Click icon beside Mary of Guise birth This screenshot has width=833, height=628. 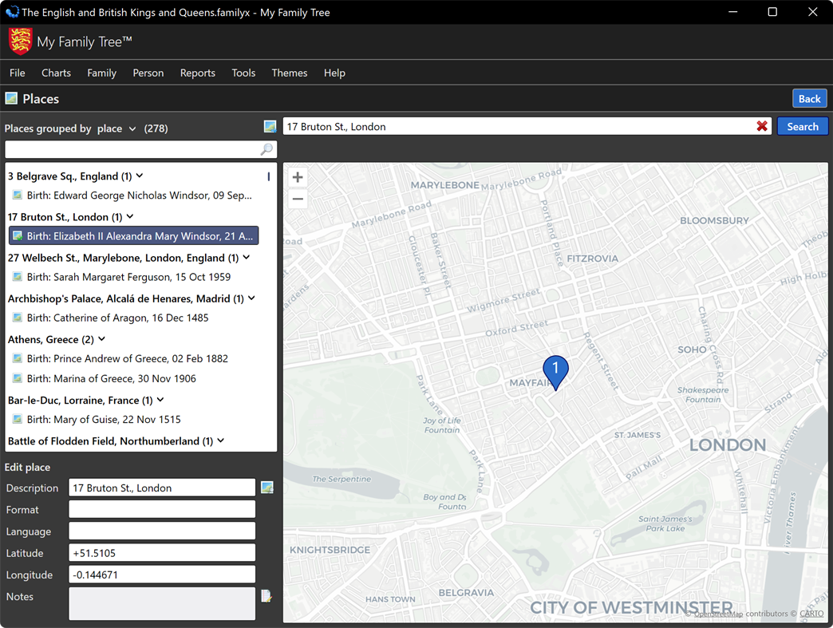coord(18,419)
